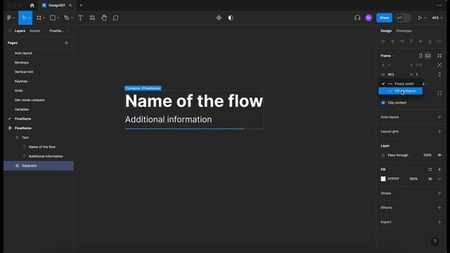Switch to the Design tab
Image resolution: width=450 pixels, height=253 pixels.
pyautogui.click(x=386, y=31)
